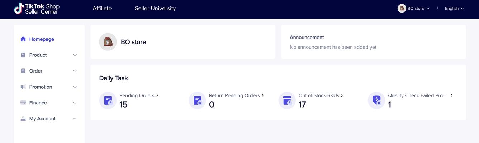The width and height of the screenshot is (479, 143).
Task: Open the BO store account dropdown
Action: pos(414,8)
